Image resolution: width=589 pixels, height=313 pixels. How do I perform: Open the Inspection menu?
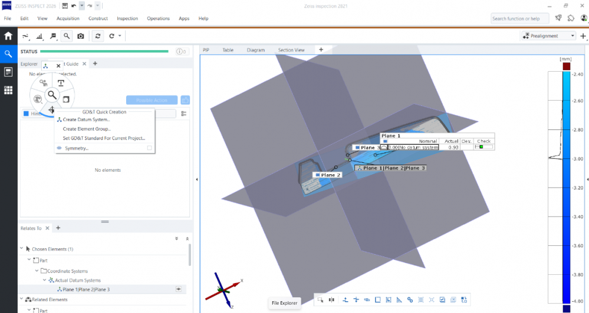(127, 19)
